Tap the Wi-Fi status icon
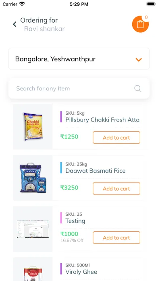 click(22, 4)
